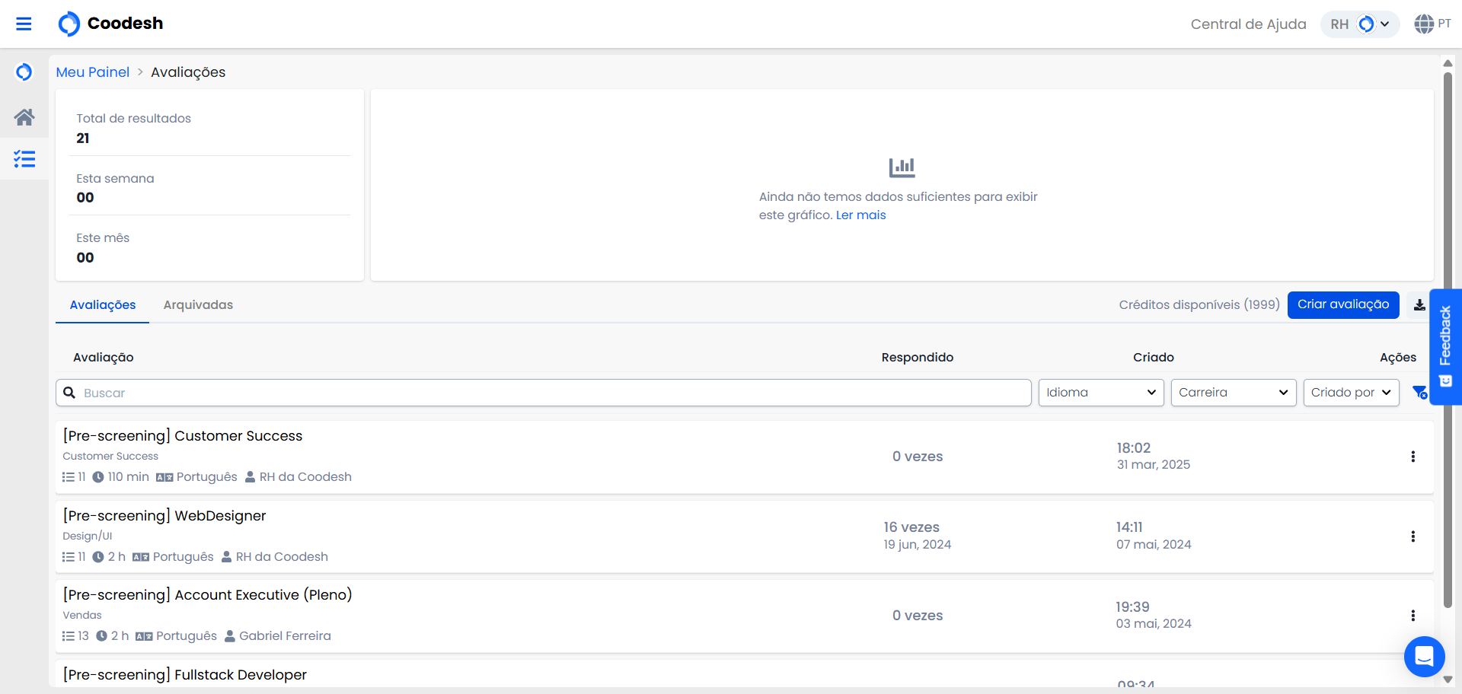Open the hamburger menu icon

tap(24, 24)
